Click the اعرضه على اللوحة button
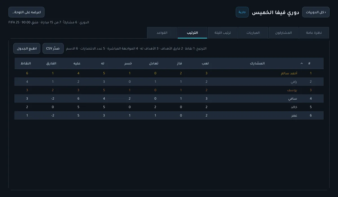The image size is (338, 197). [x=26, y=12]
